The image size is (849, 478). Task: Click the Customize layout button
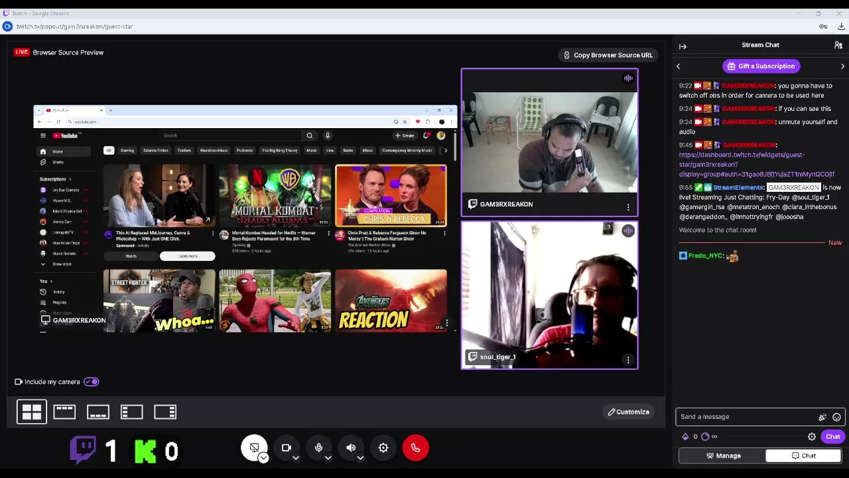coord(628,412)
